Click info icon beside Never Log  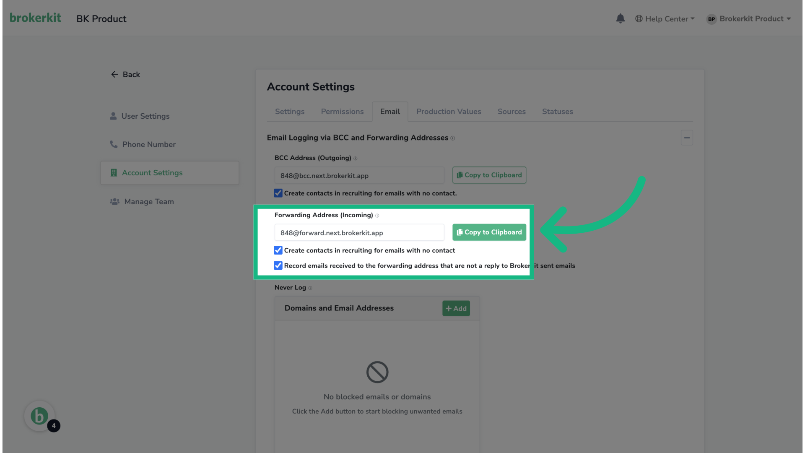click(310, 288)
